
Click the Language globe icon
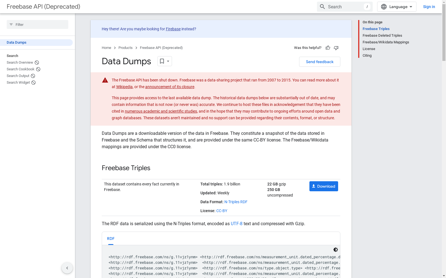click(384, 7)
